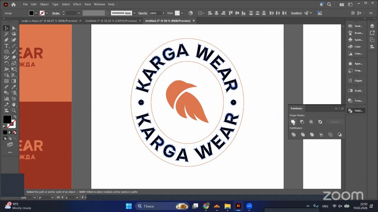Open the Pathfinder panel menu
Screen dimensions: 378x212
coord(342,109)
